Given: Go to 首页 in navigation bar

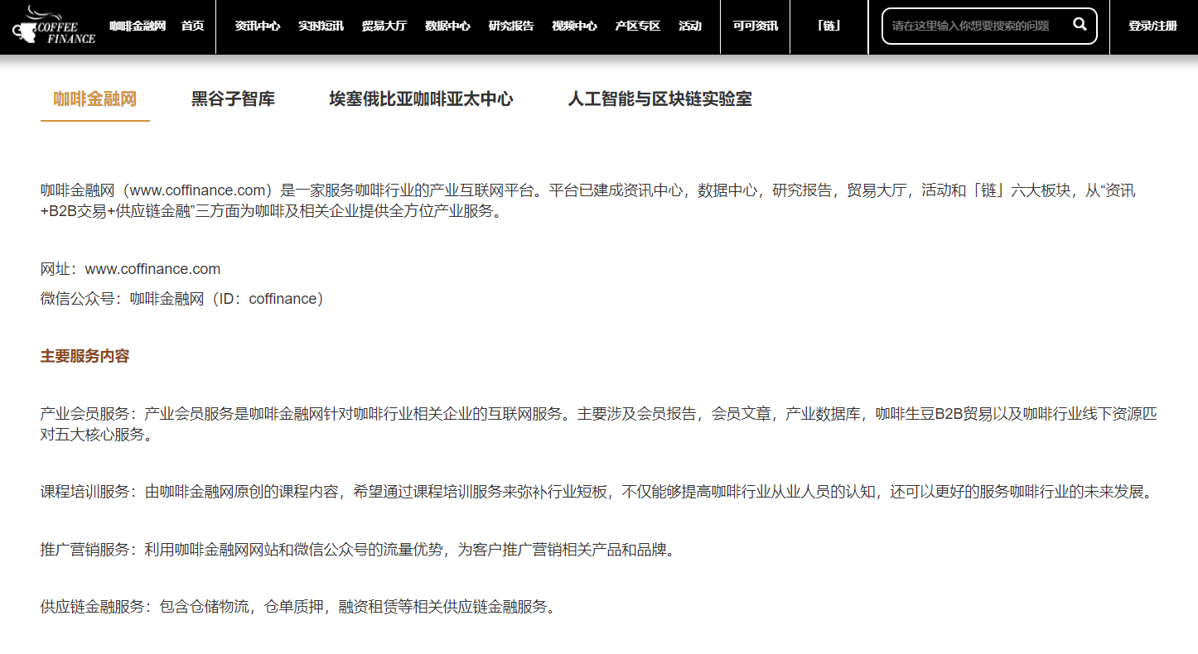Looking at the screenshot, I should tap(192, 26).
